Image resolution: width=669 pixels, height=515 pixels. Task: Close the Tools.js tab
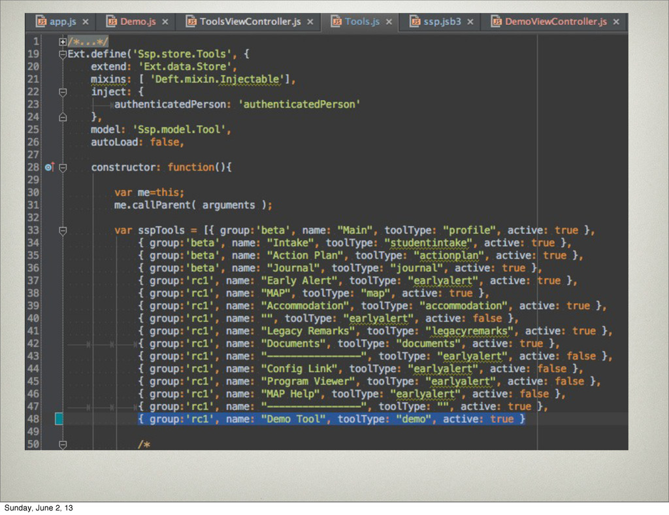click(x=389, y=22)
